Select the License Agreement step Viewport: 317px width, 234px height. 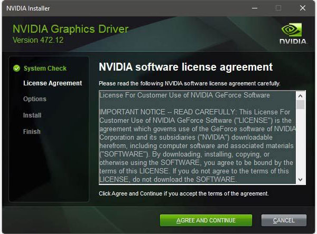[x=52, y=83]
